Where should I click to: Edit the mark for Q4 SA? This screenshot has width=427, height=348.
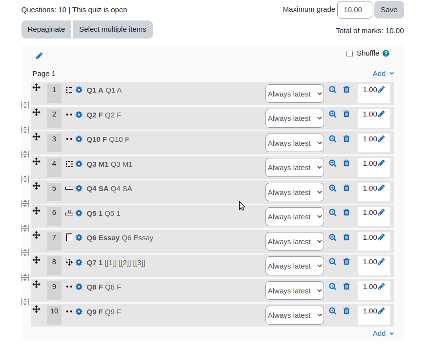(382, 188)
